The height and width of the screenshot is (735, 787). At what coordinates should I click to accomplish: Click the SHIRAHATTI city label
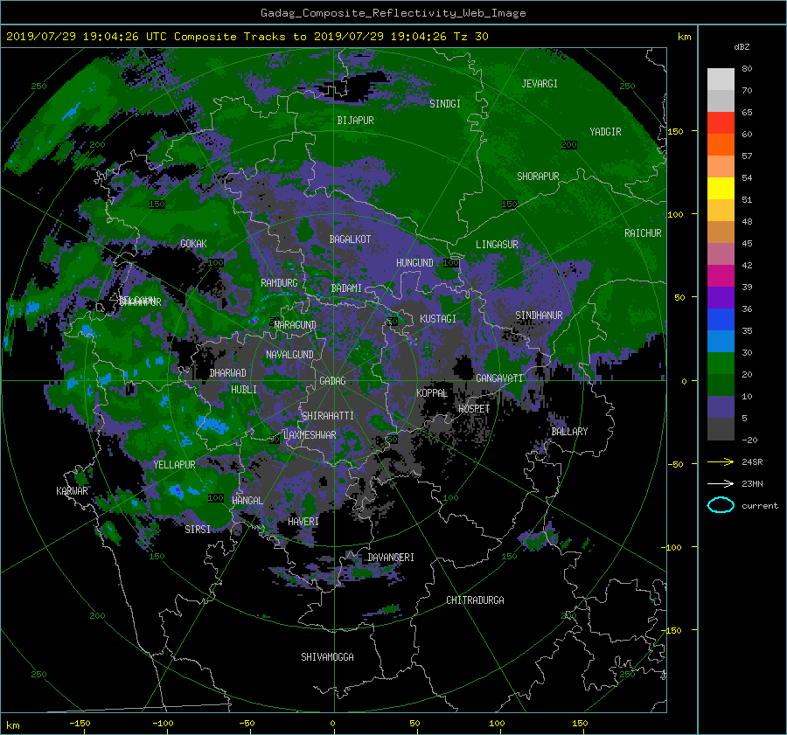[x=328, y=416]
